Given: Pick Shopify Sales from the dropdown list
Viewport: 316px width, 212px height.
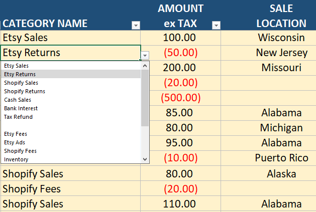Looking at the screenshot, I should pyautogui.click(x=71, y=83).
